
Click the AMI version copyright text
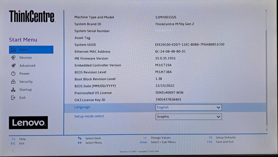pyautogui.click(x=139, y=151)
